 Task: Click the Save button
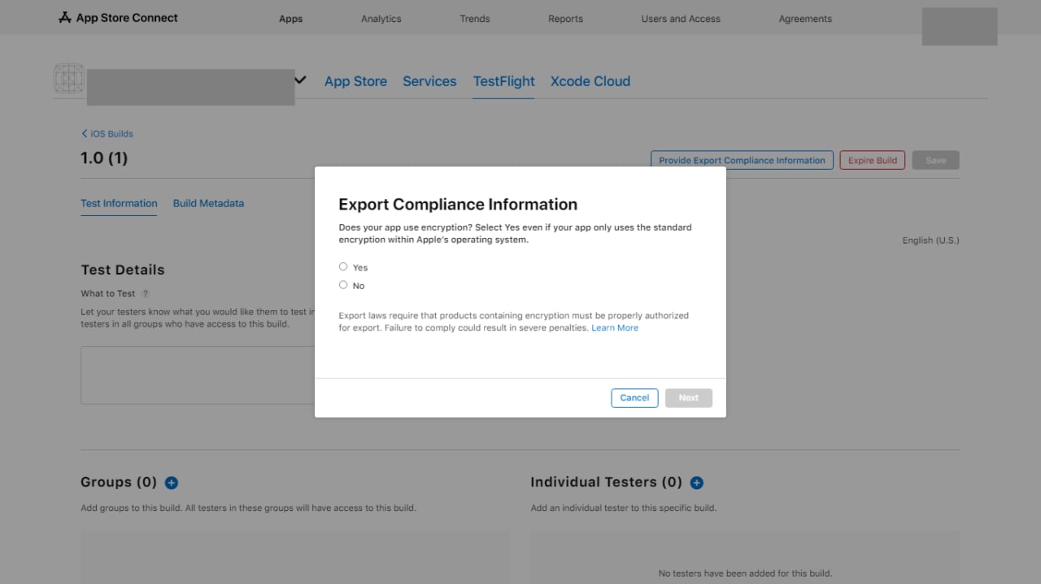[x=936, y=160]
